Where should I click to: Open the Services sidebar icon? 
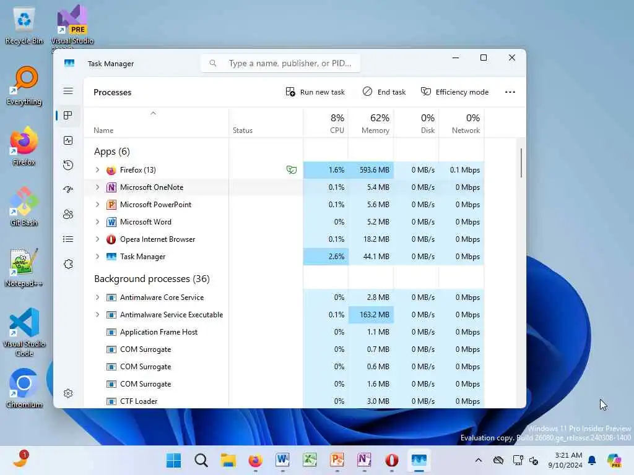68,264
